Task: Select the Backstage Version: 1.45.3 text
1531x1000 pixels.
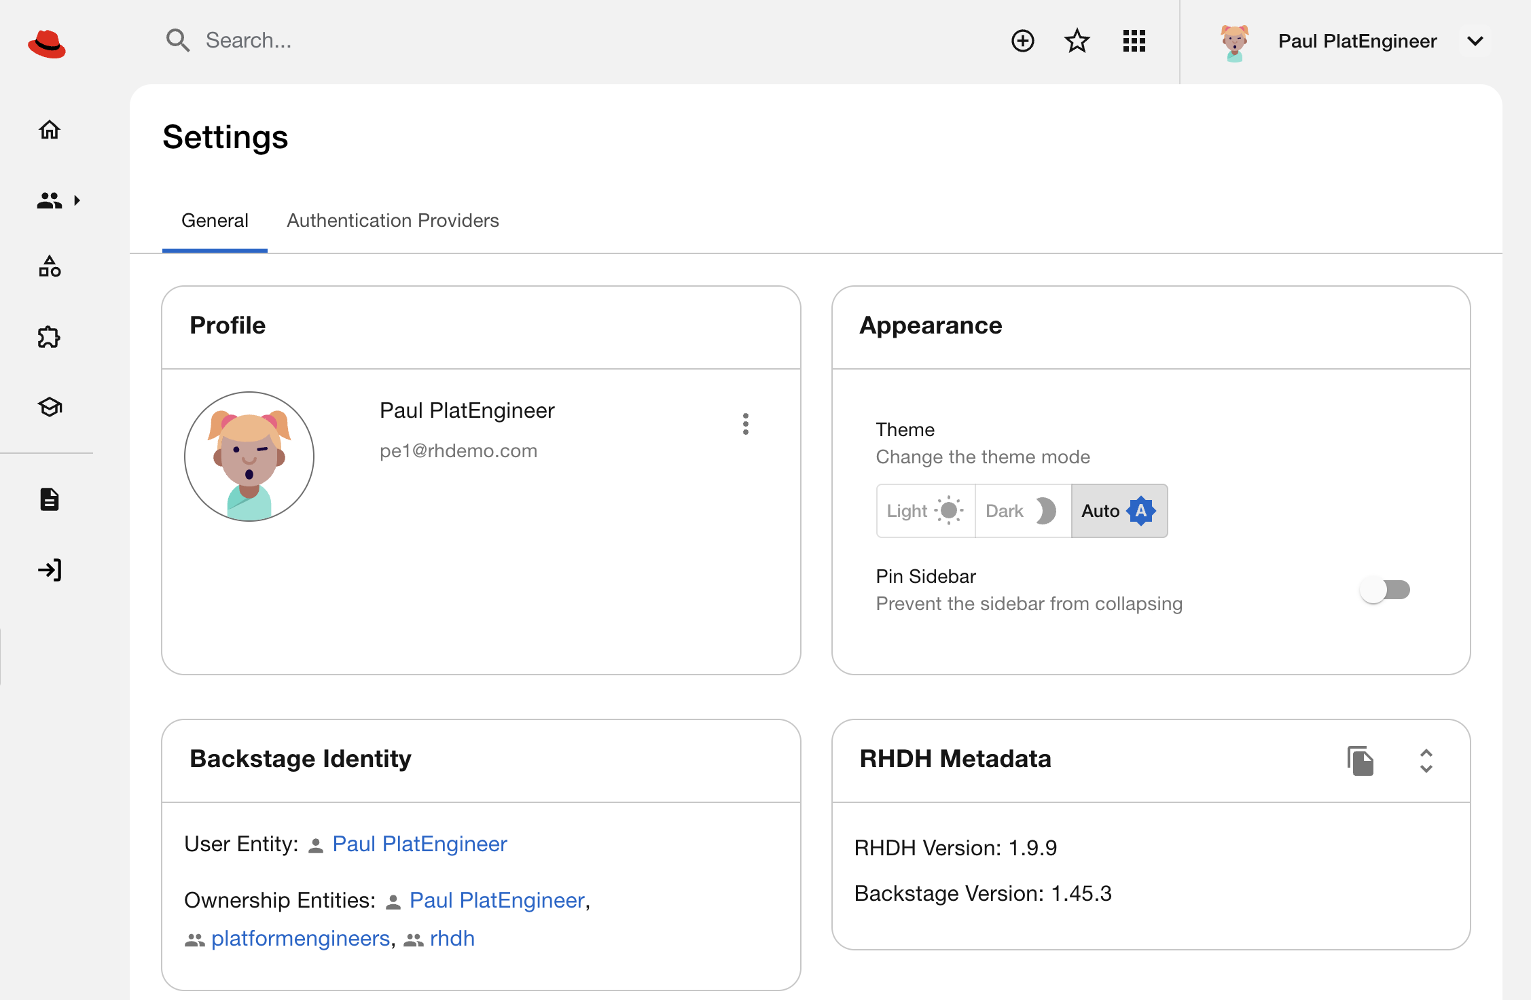Action: (983, 893)
